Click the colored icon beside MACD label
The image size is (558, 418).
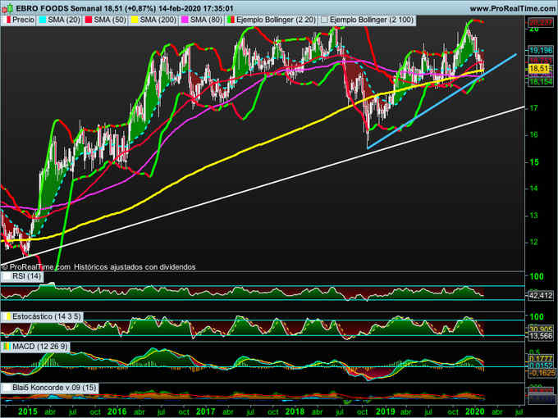tap(7, 347)
